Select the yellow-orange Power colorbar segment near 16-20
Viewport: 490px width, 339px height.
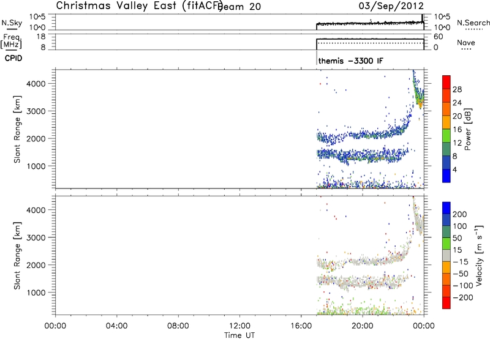[447, 122]
